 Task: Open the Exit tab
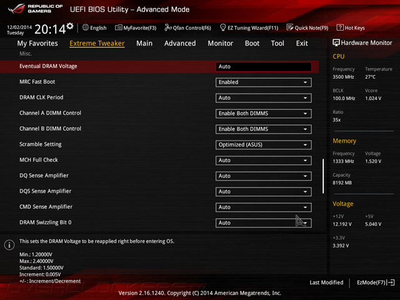[302, 43]
